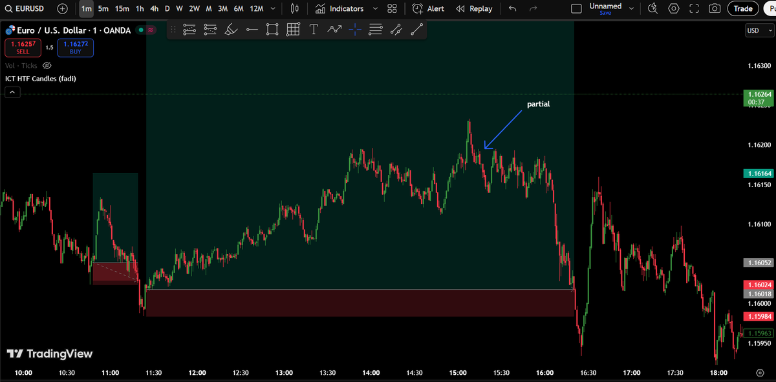Screen dimensions: 776x382
Task: Toggle Vol · Ticks visibility eye icon
Action: tap(47, 65)
